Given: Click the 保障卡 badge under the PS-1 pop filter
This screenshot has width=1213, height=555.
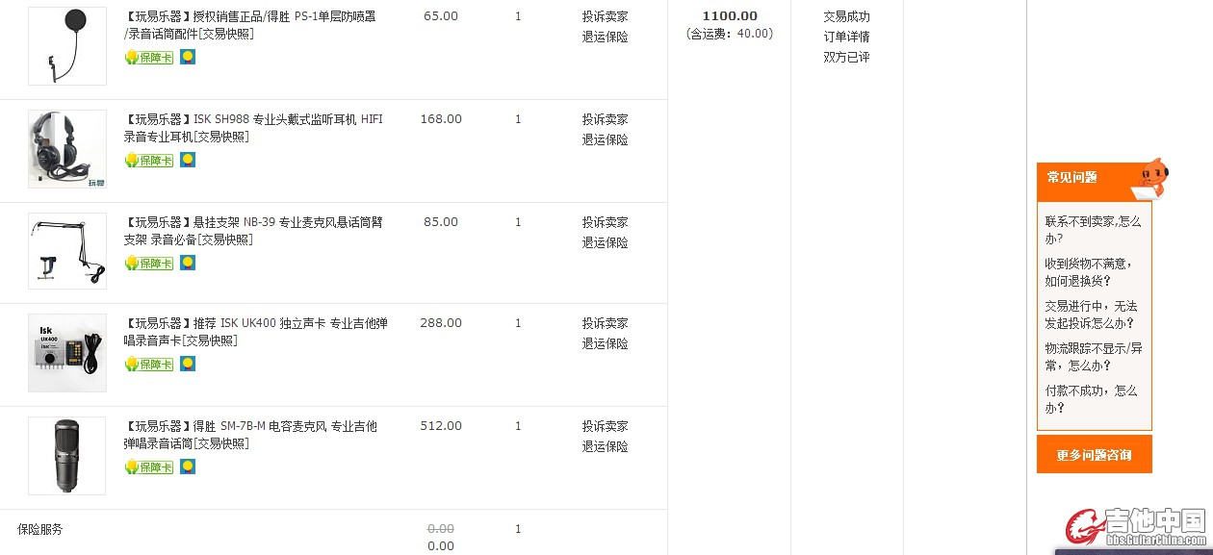Looking at the screenshot, I should (149, 58).
